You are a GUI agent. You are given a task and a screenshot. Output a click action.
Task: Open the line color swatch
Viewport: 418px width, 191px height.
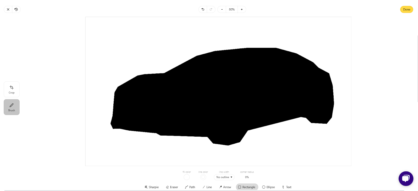(x=203, y=177)
